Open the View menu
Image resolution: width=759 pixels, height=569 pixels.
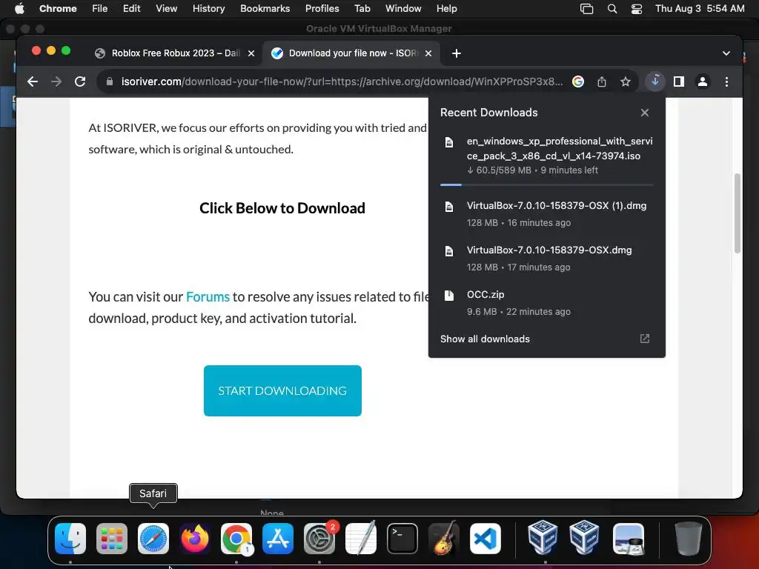coord(167,9)
